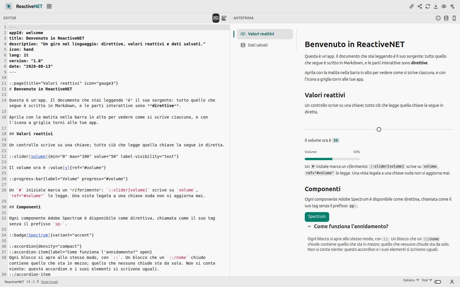This screenshot has height=287, width=460.
Task: Click line number 1 in editor gutter
Action: [x=5, y=27]
